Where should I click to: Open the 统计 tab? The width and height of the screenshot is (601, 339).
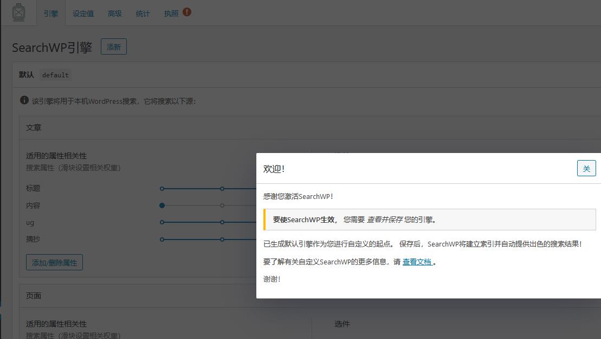(143, 14)
